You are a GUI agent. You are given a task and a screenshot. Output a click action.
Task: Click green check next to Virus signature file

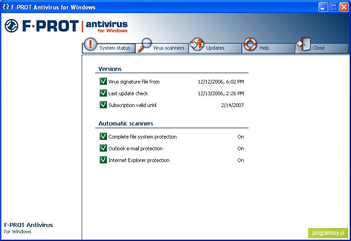[103, 81]
